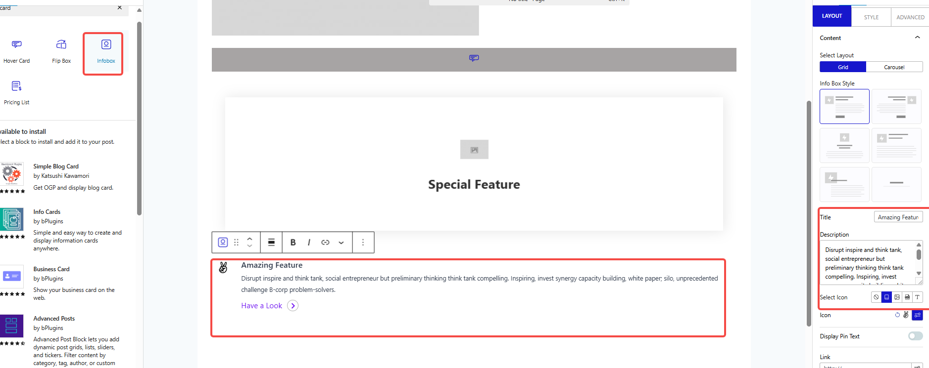929x368 pixels.
Task: Click the Have a Look link
Action: click(261, 306)
